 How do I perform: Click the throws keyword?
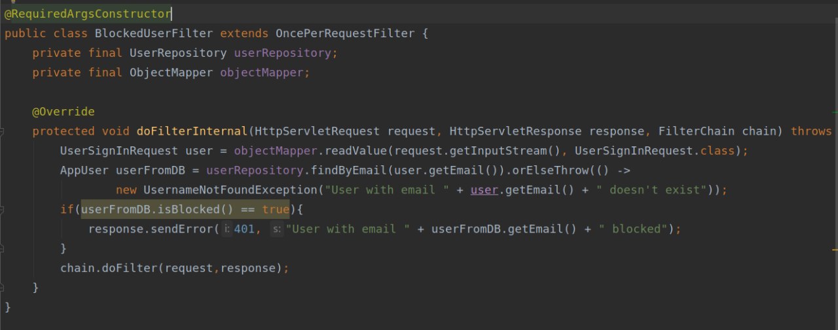click(x=811, y=131)
